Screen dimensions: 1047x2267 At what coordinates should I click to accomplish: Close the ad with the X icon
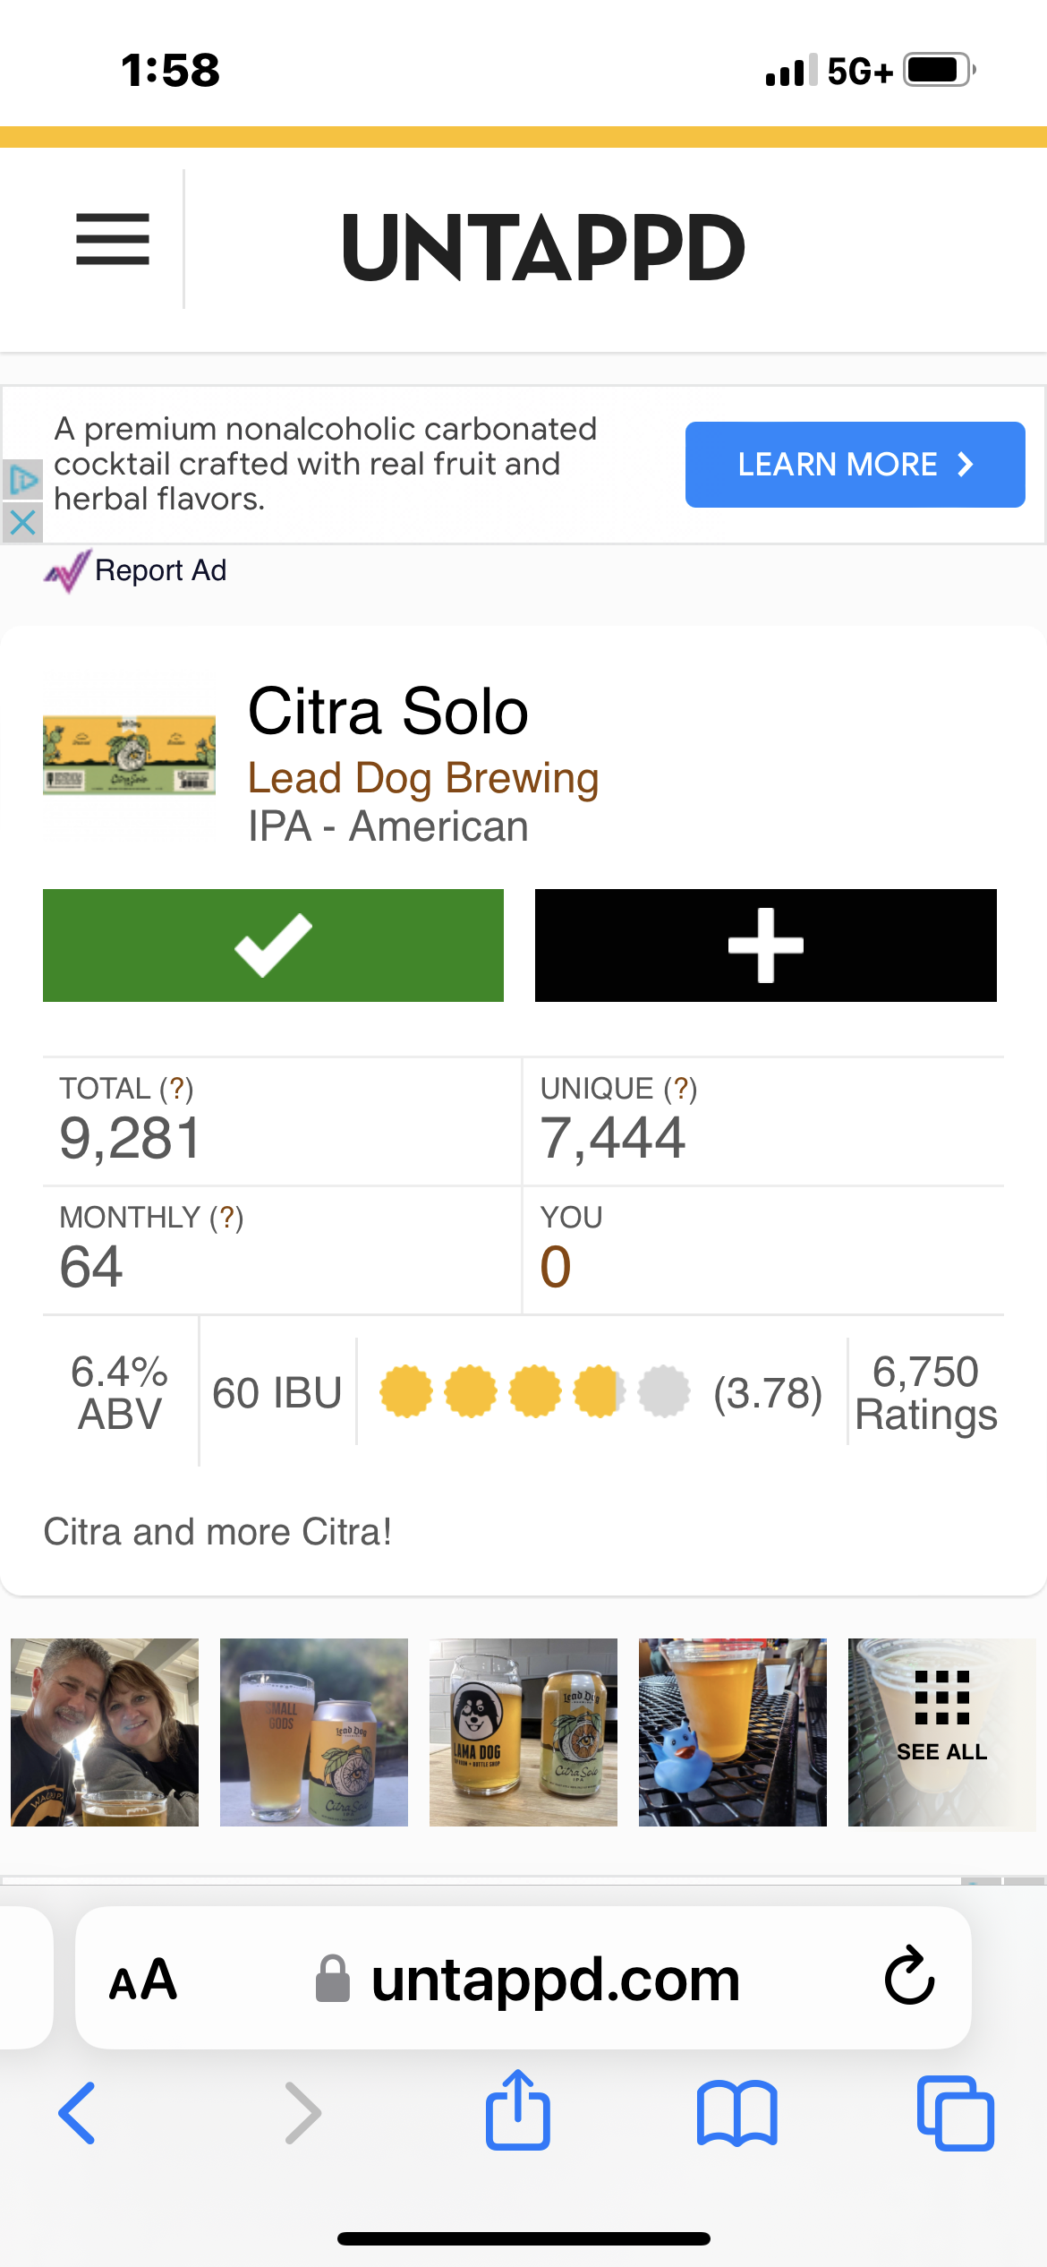coord(22,522)
